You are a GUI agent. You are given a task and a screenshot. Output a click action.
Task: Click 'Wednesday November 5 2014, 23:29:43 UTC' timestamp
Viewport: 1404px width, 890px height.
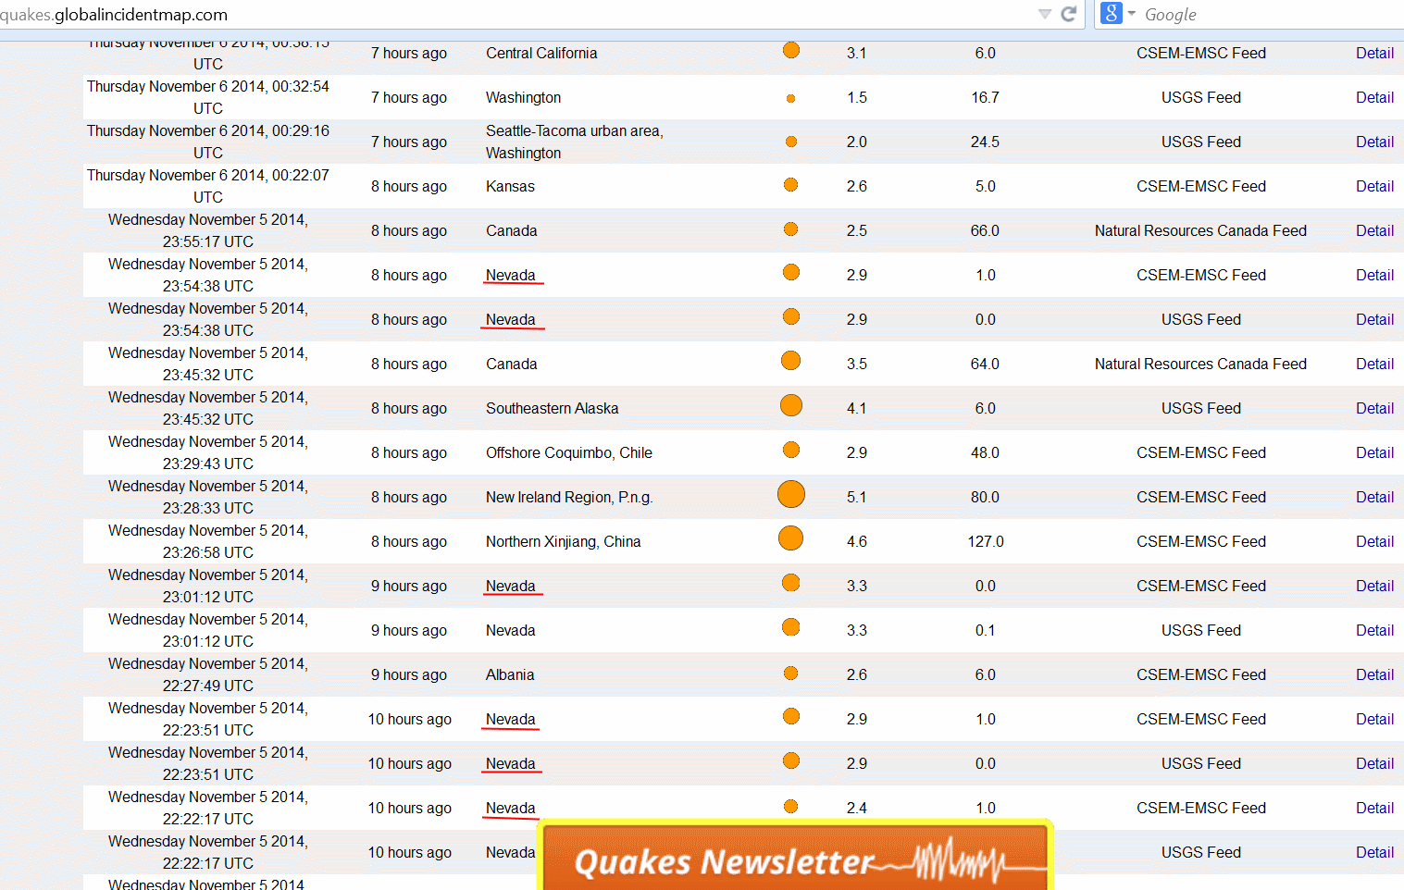(x=208, y=452)
